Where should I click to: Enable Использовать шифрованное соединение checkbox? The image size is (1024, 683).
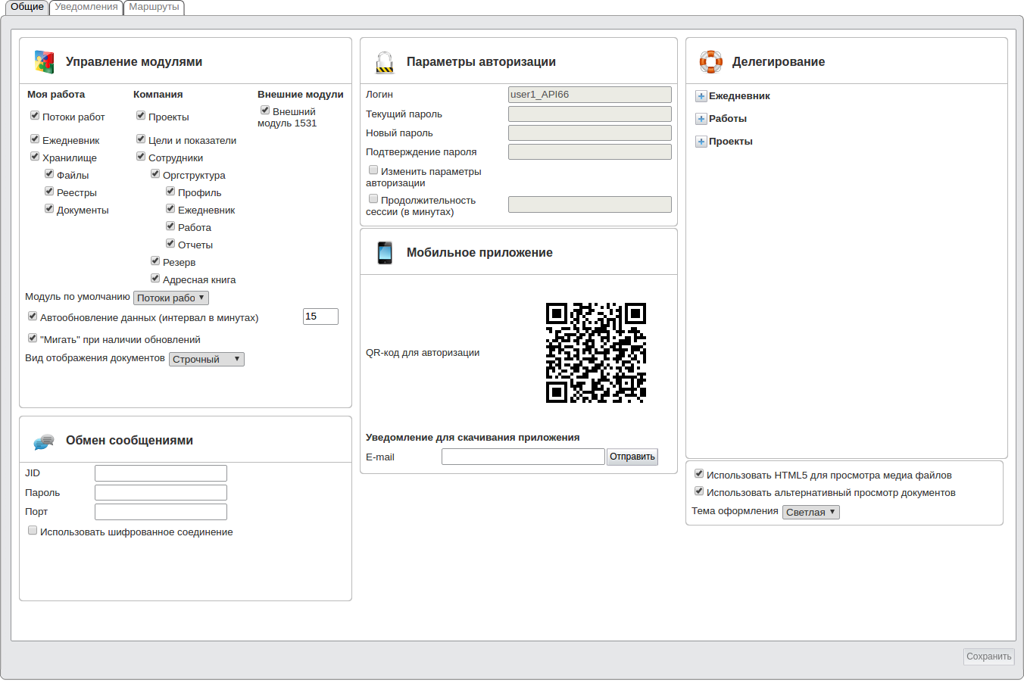click(33, 530)
